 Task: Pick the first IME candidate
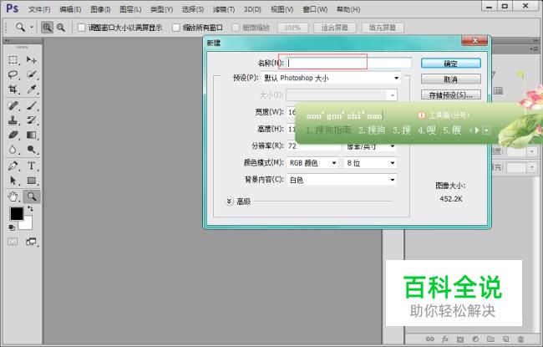click(328, 130)
